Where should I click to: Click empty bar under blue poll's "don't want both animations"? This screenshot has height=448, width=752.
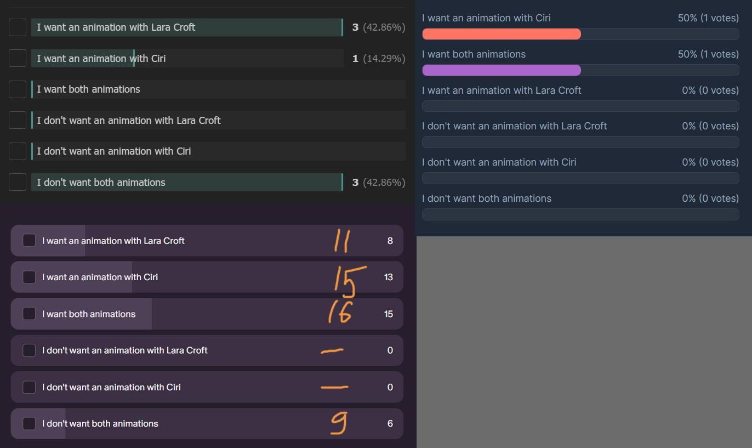coord(580,214)
